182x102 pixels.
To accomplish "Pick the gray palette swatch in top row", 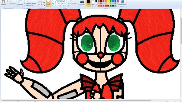I will (99, 1).
